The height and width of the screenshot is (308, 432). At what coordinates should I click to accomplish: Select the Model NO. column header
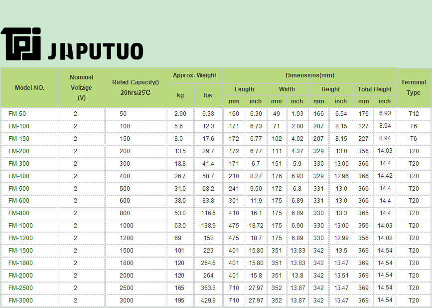pos(30,87)
